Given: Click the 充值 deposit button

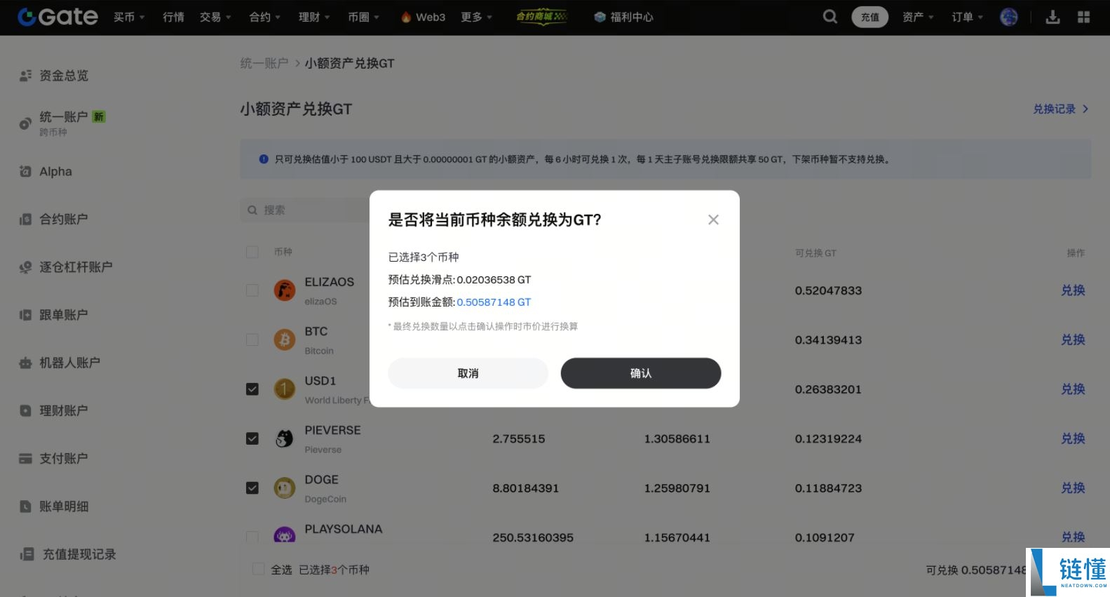Looking at the screenshot, I should click(870, 17).
